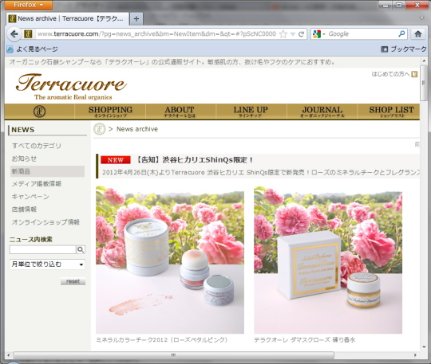
Task: Select メディア掲載情報 category
Action: click(36, 184)
